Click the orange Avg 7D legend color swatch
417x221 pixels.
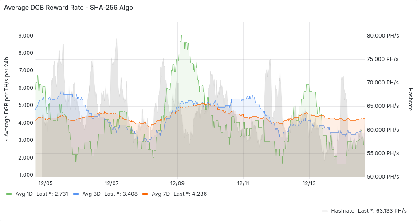[145, 194]
